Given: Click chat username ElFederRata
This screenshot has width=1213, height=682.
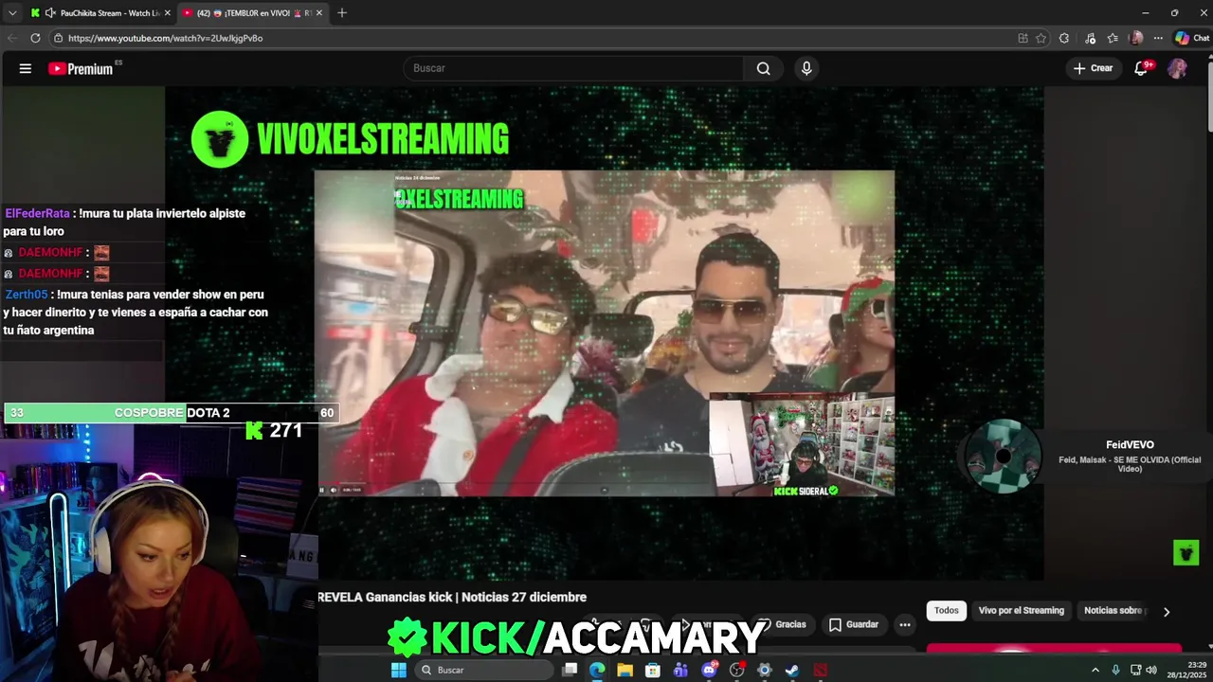Looking at the screenshot, I should coord(38,213).
